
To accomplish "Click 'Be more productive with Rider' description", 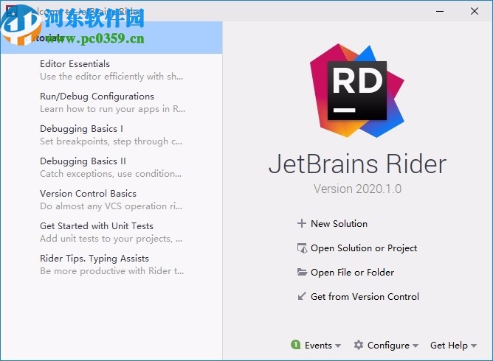I will pyautogui.click(x=112, y=271).
